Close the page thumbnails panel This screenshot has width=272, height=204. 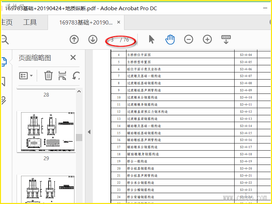tap(73, 57)
